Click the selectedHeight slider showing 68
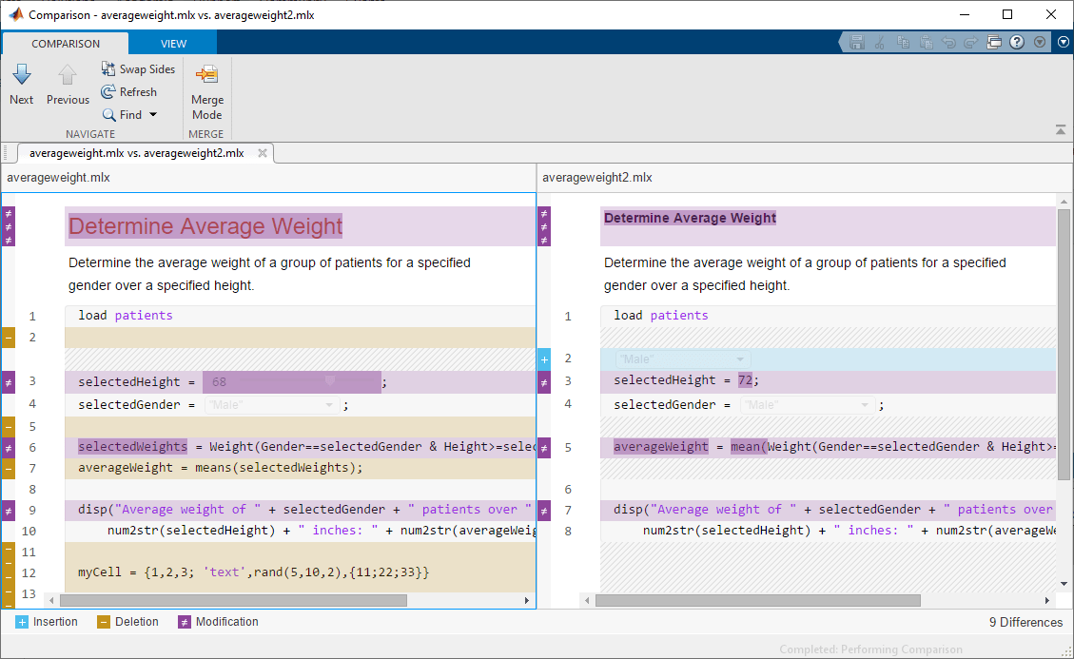 tap(292, 382)
